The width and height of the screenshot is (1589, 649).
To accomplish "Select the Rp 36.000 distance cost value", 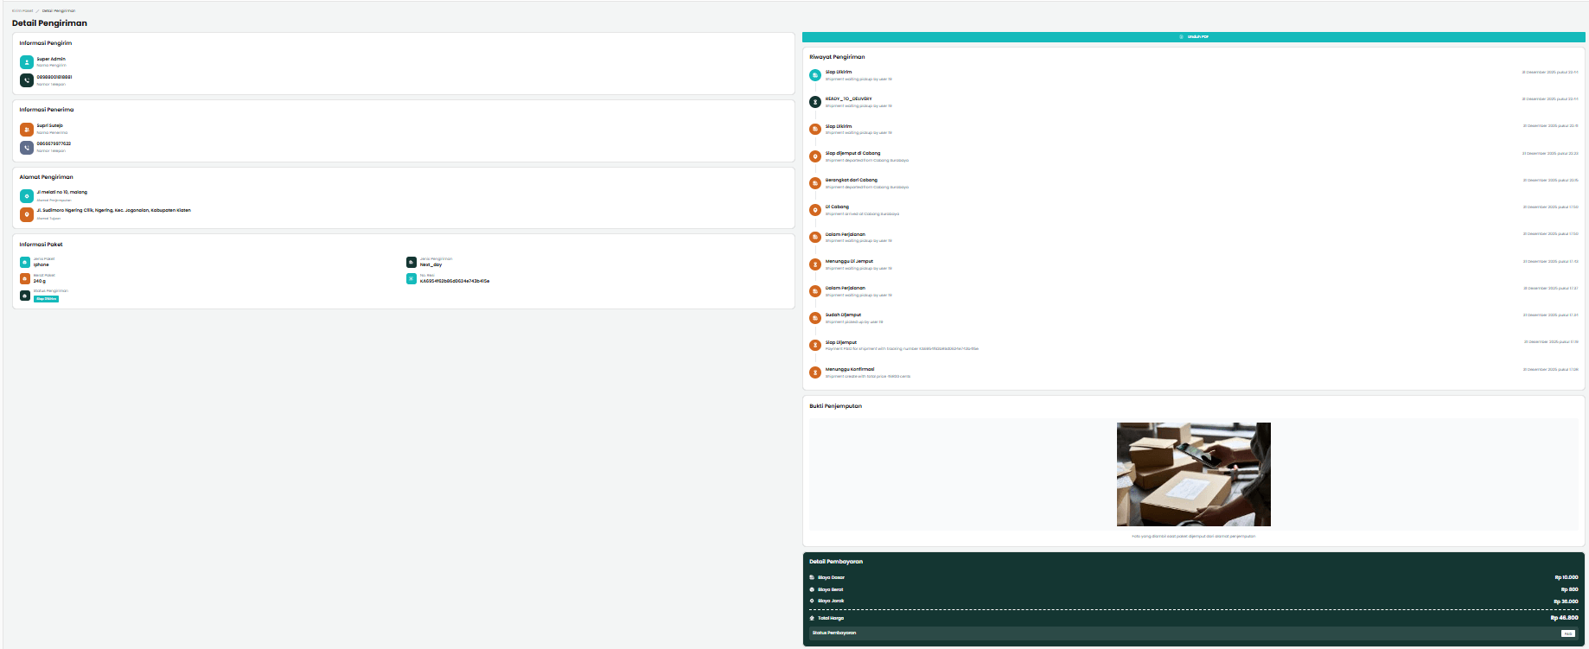I will tap(1566, 601).
